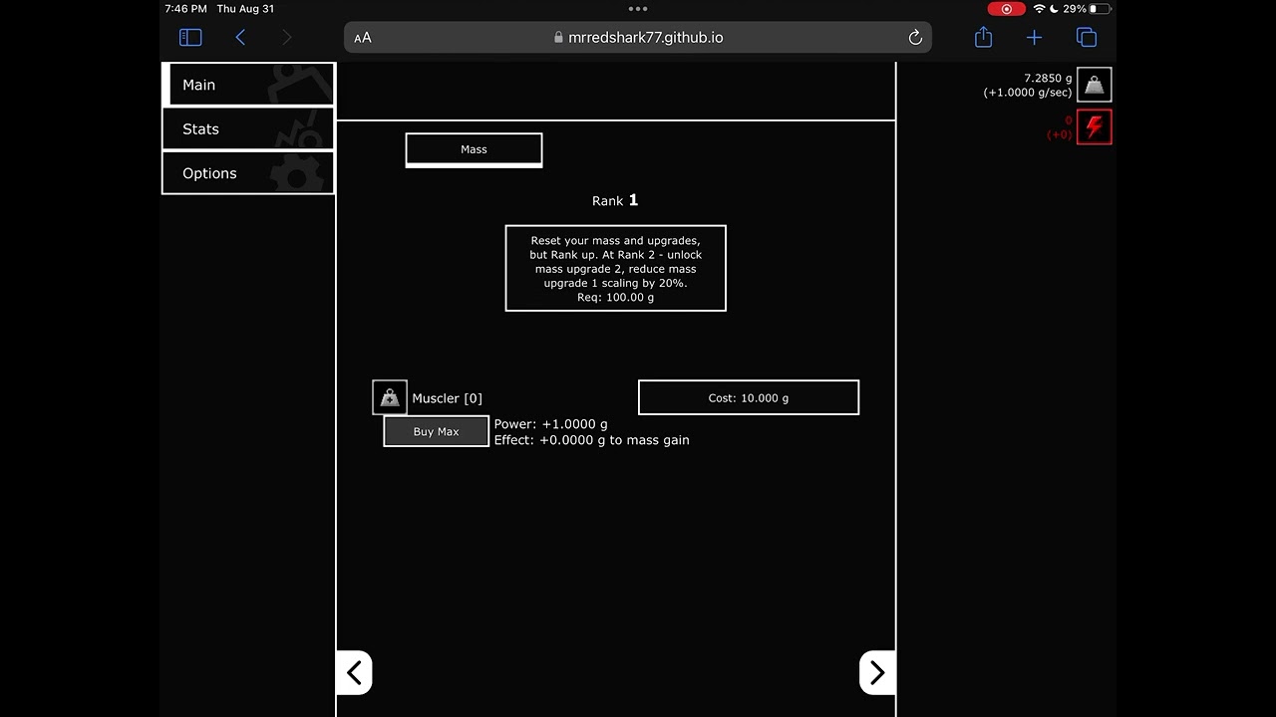Go to the next page with right arrow

[x=877, y=673]
